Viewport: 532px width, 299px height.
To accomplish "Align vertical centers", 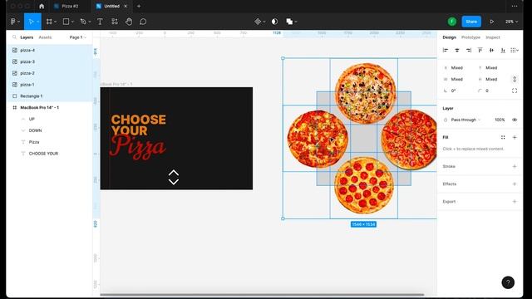I will (491, 50).
